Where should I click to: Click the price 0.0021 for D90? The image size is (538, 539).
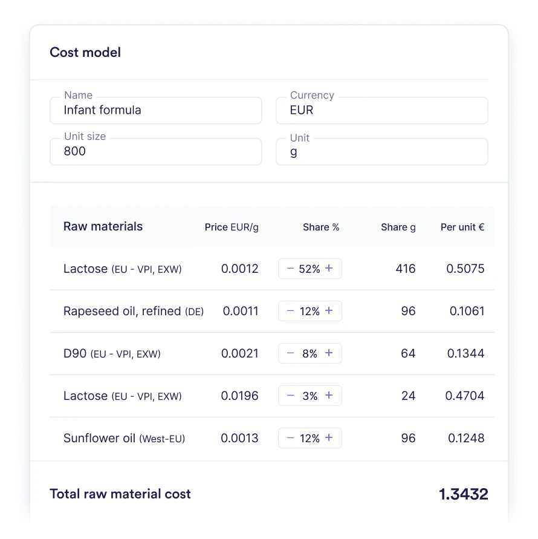point(239,353)
